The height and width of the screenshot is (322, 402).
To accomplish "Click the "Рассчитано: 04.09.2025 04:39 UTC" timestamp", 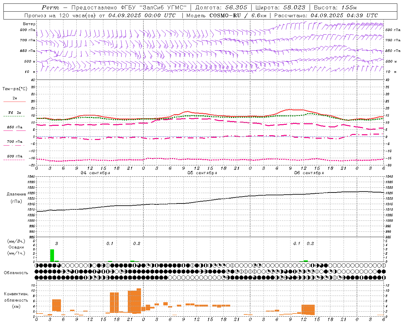I will (x=326, y=15).
